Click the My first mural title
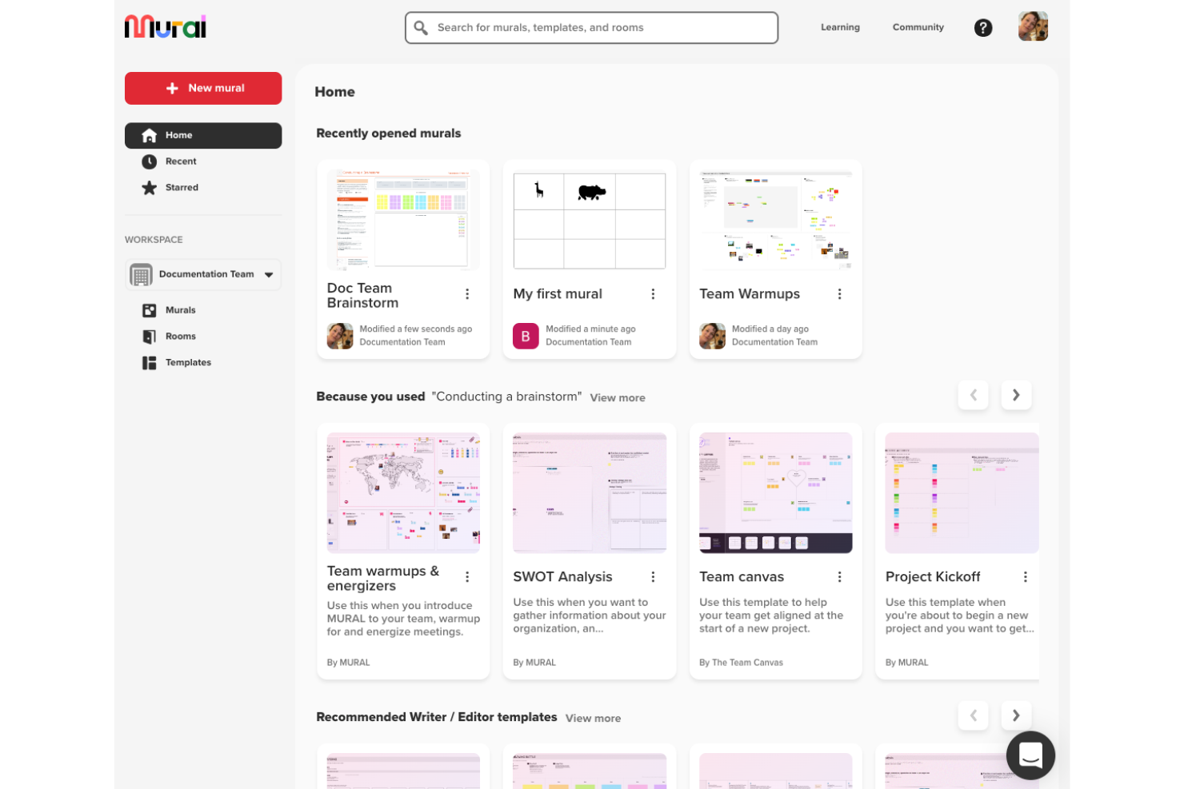Screen dimensions: 1184x789 point(558,294)
